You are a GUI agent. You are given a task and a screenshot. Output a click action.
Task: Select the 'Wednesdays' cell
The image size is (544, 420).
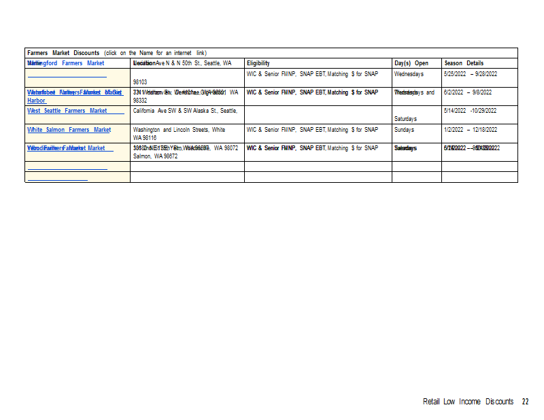click(x=409, y=74)
